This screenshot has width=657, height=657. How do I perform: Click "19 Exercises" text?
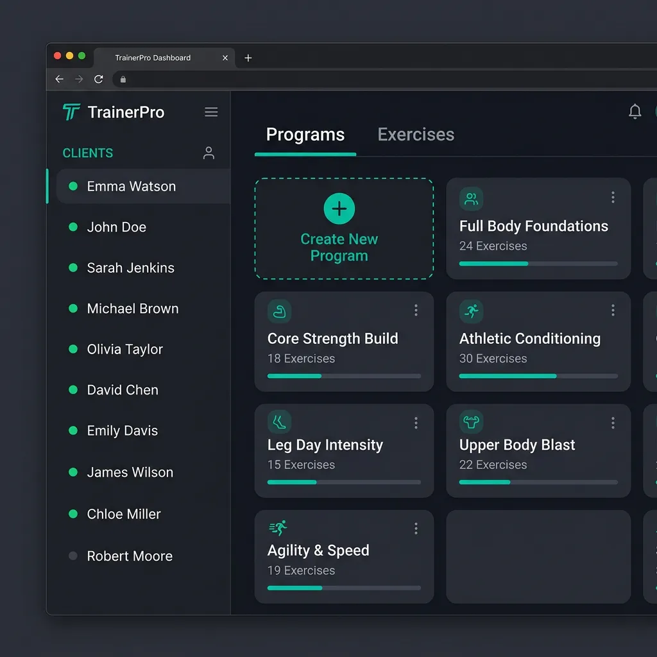point(301,570)
